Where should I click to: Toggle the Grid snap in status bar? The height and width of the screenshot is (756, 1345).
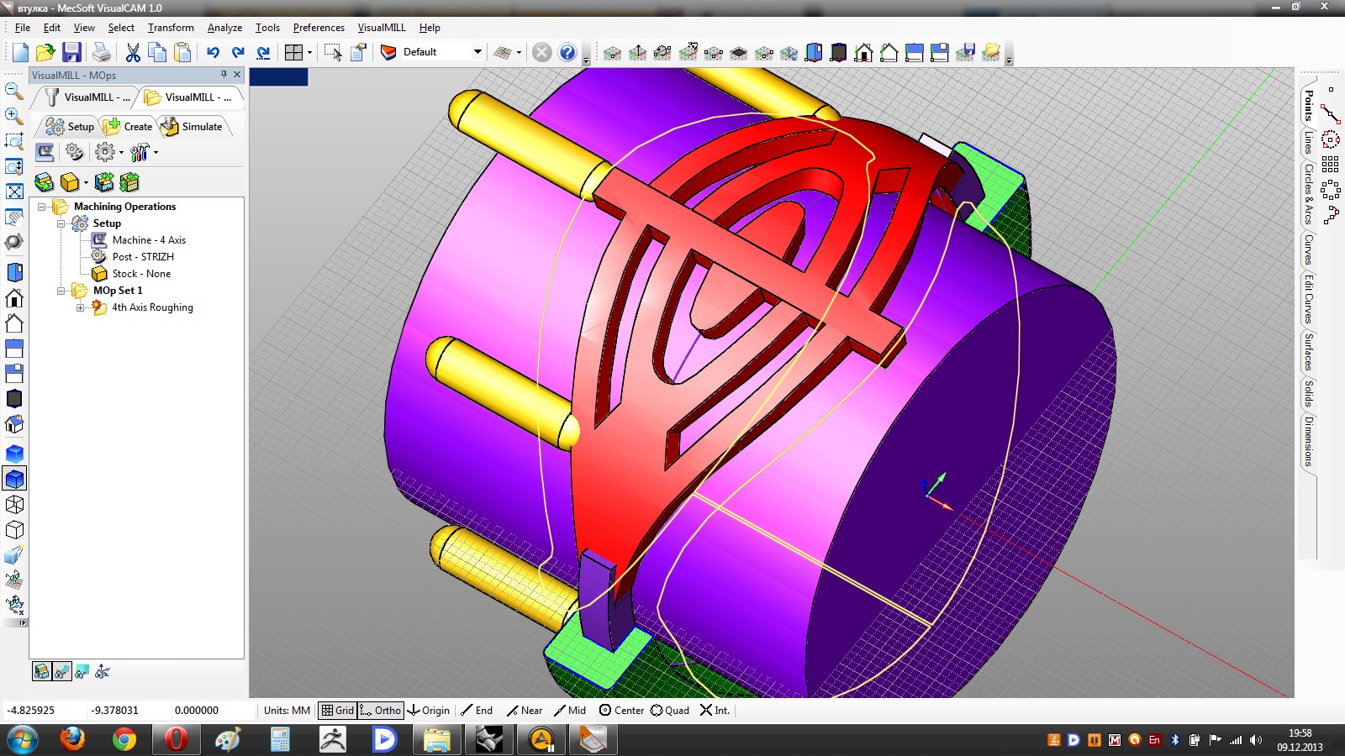click(x=338, y=710)
